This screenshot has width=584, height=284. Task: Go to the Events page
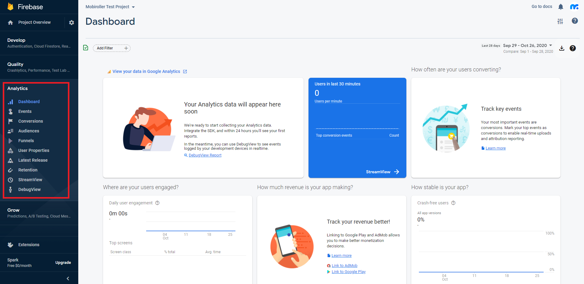pos(25,111)
